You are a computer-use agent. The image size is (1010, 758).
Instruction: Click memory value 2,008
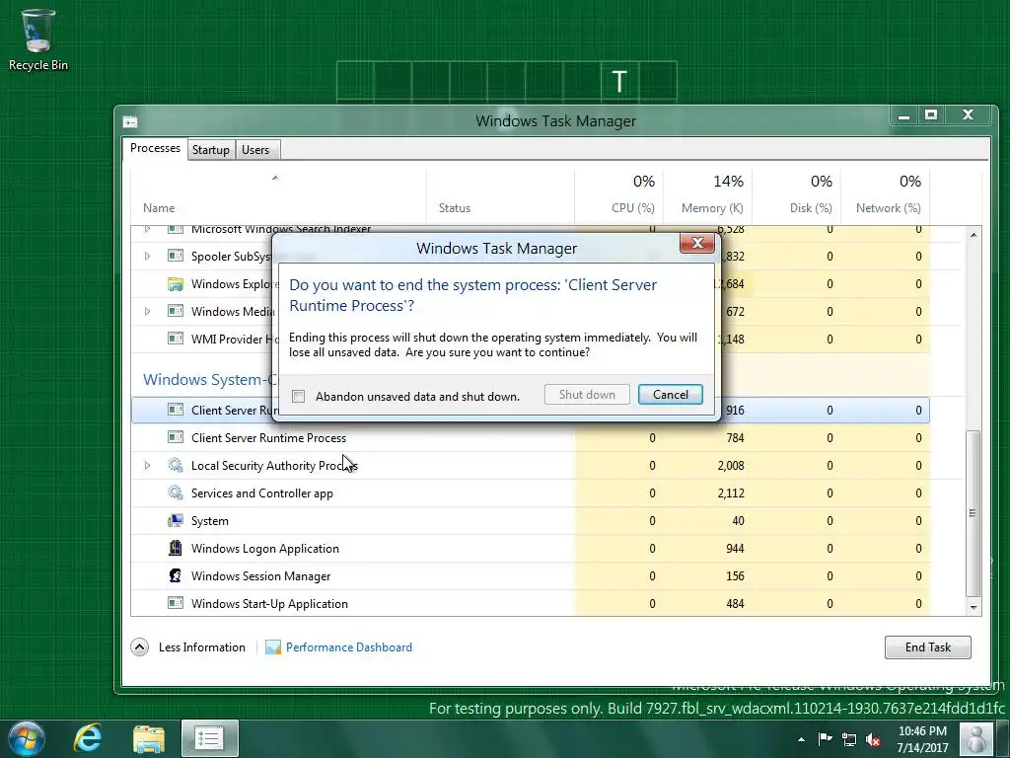731,466
